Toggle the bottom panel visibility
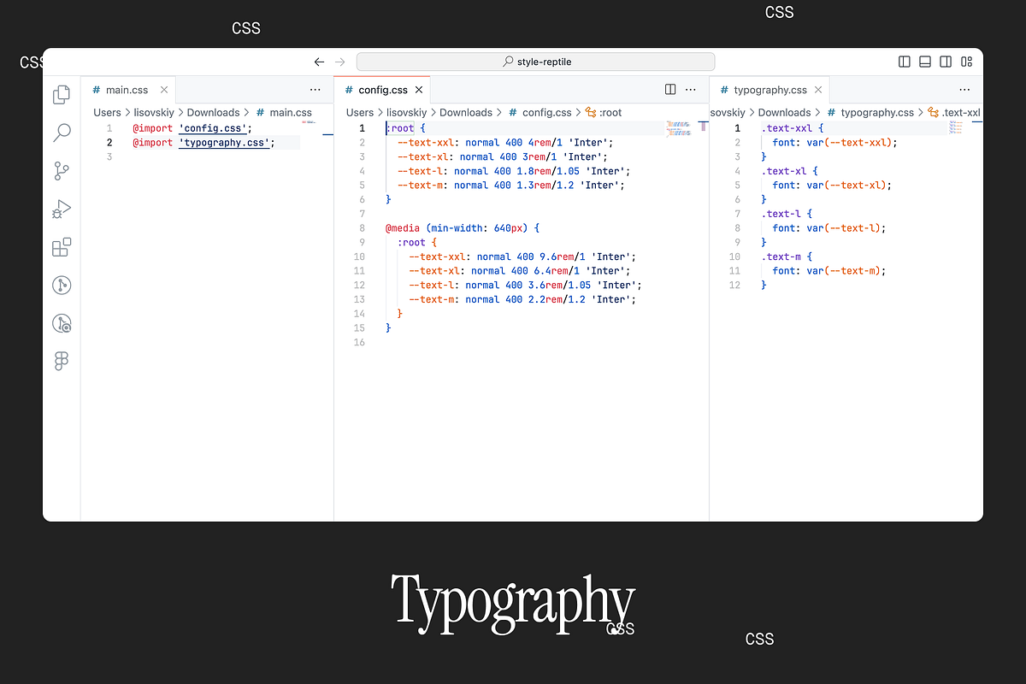Image resolution: width=1026 pixels, height=684 pixels. click(925, 62)
